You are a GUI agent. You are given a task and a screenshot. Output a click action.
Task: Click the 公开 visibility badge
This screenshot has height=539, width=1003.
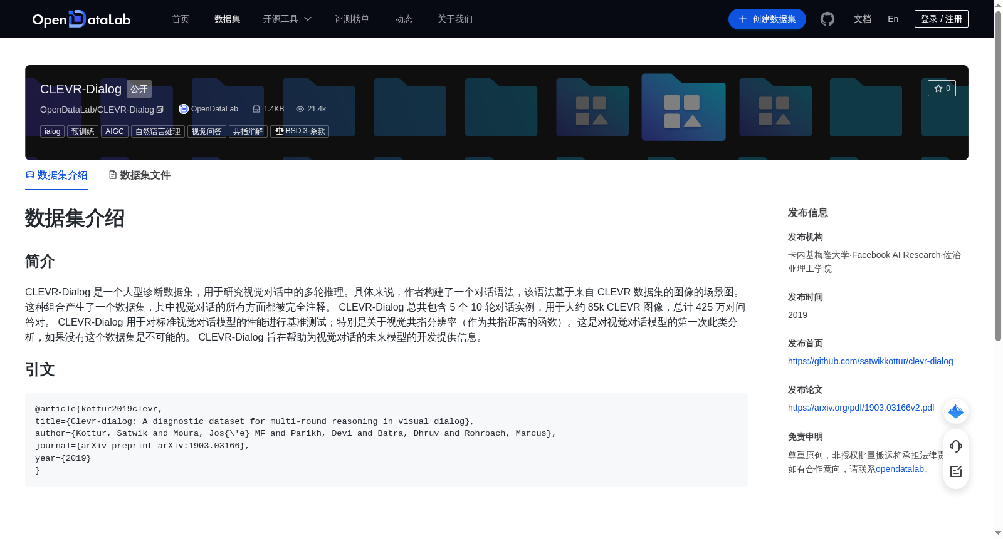tap(139, 89)
